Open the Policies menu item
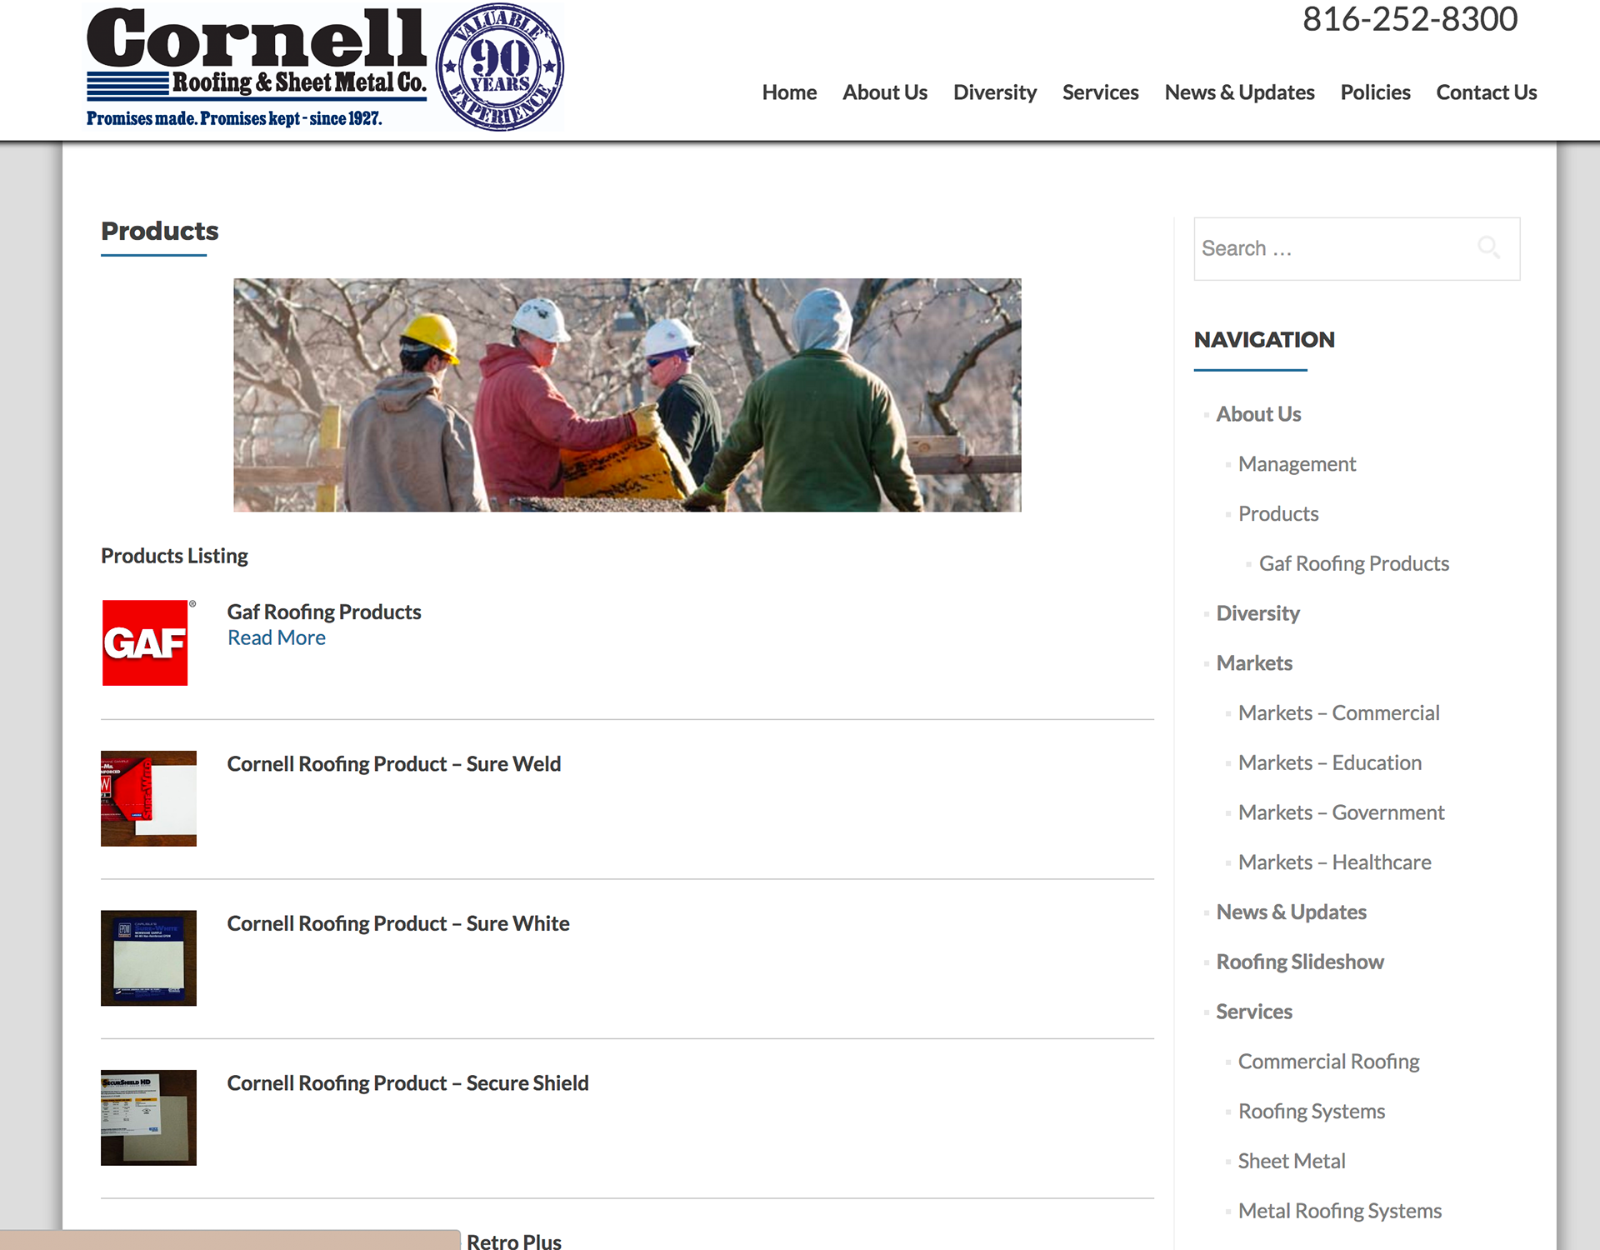 [1375, 92]
